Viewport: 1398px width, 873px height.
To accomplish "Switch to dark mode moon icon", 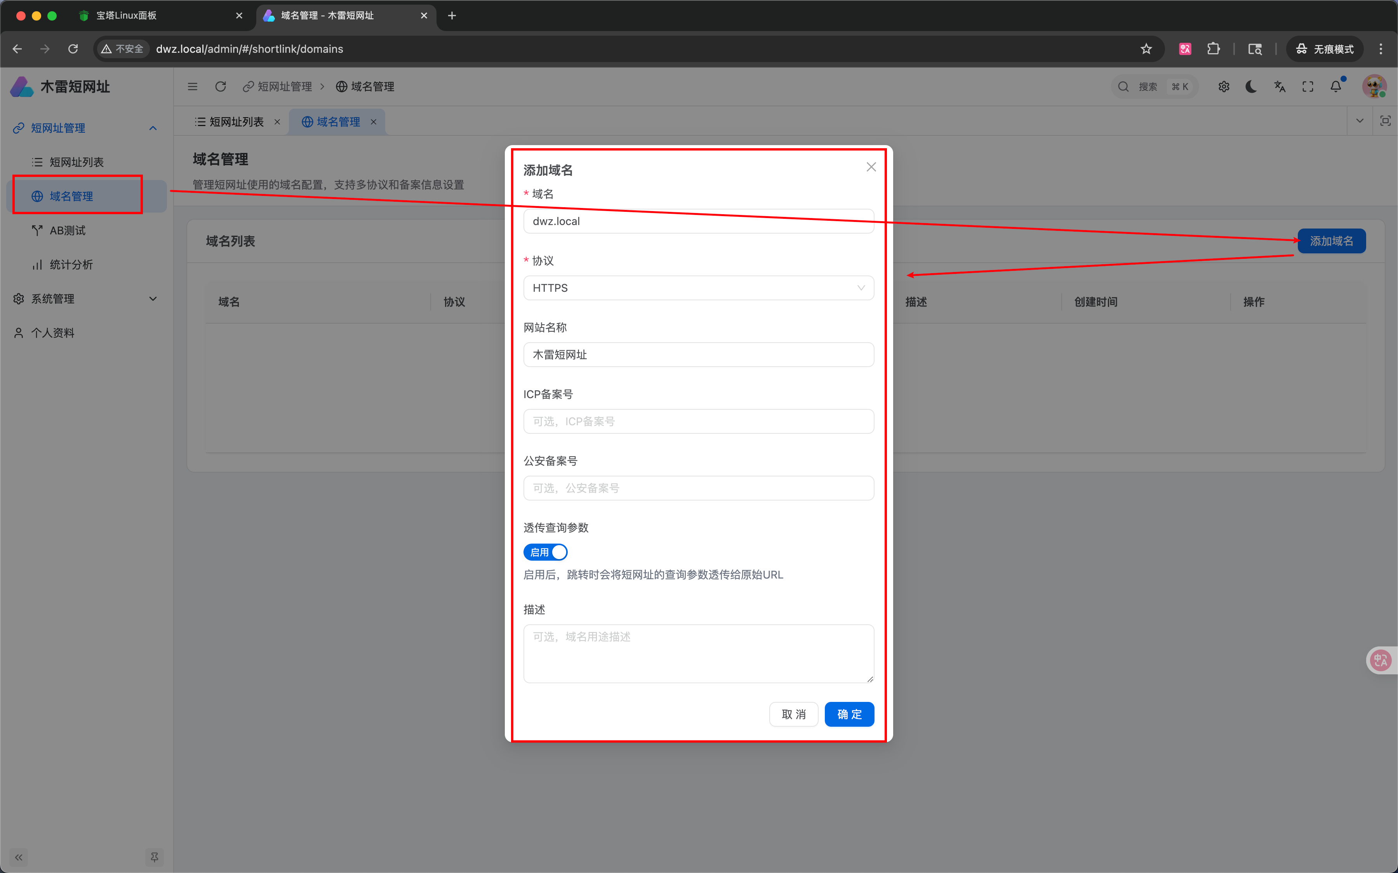I will 1251,87.
